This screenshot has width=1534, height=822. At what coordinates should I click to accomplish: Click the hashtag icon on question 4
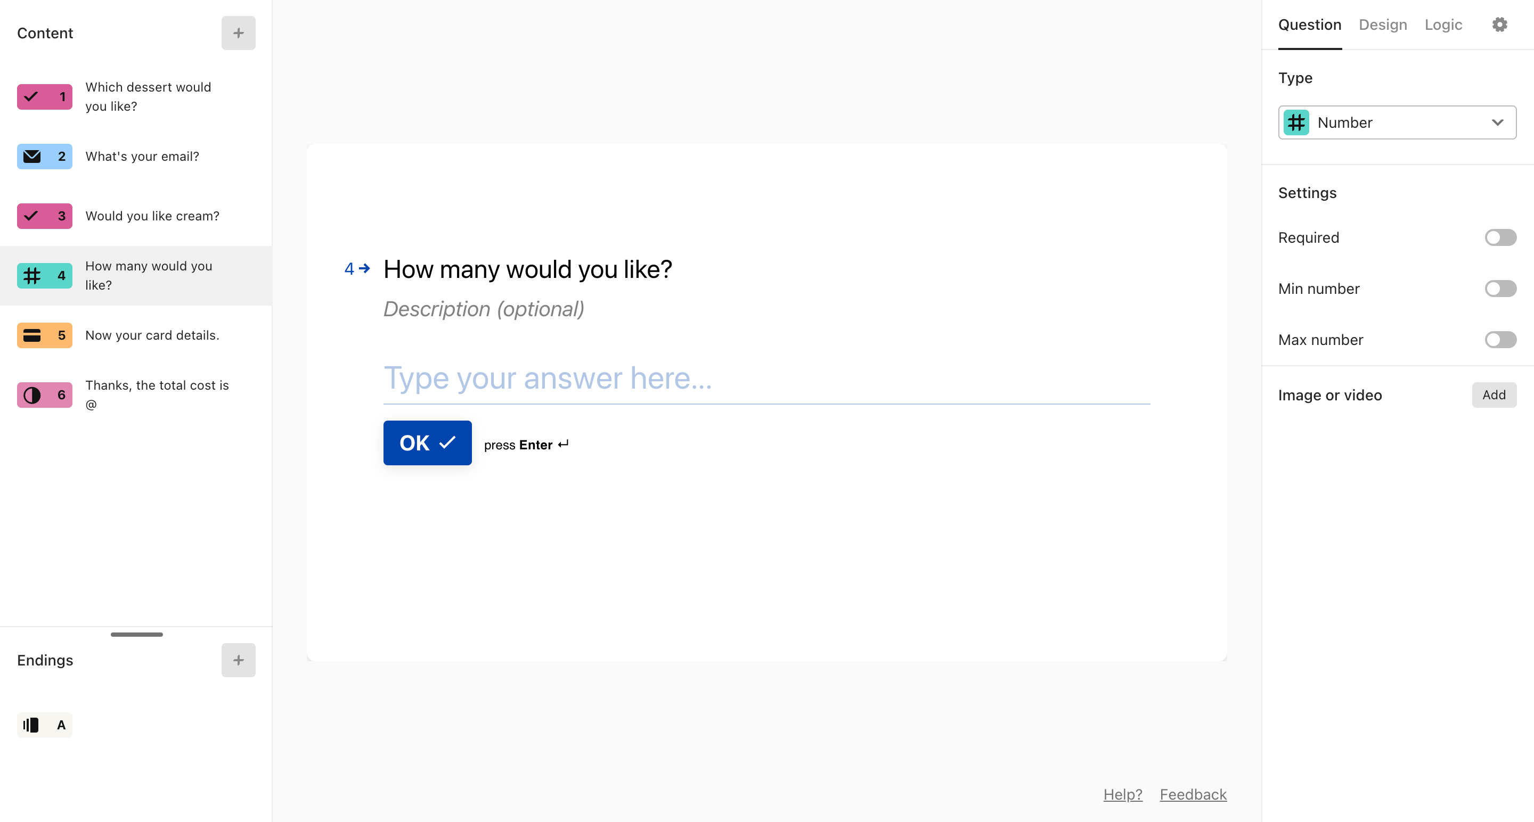pos(32,276)
